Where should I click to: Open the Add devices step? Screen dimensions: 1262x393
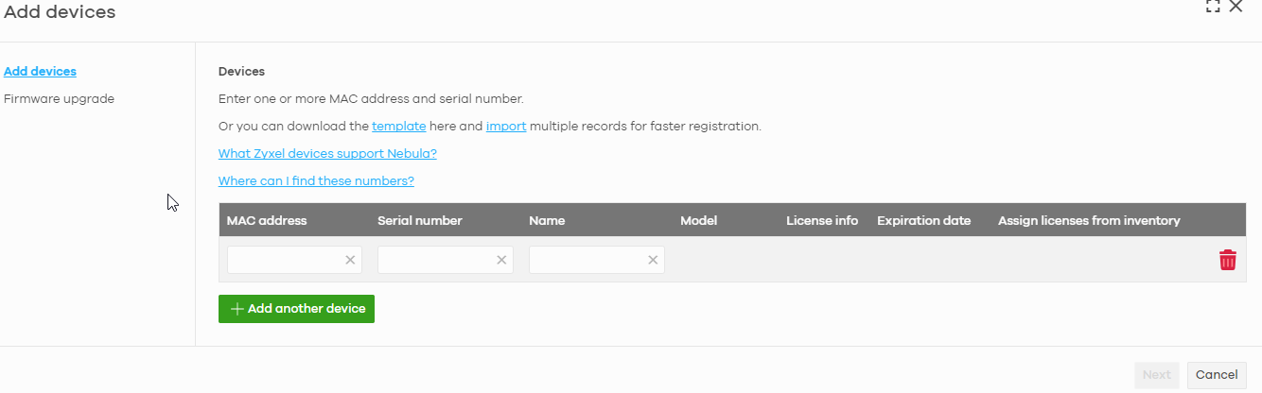pyautogui.click(x=40, y=71)
